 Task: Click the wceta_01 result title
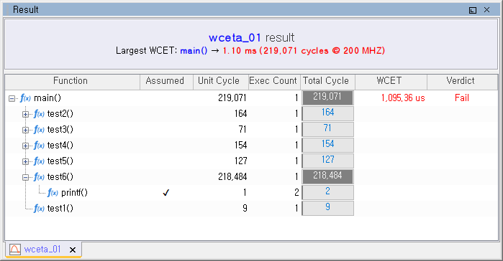tap(252, 38)
